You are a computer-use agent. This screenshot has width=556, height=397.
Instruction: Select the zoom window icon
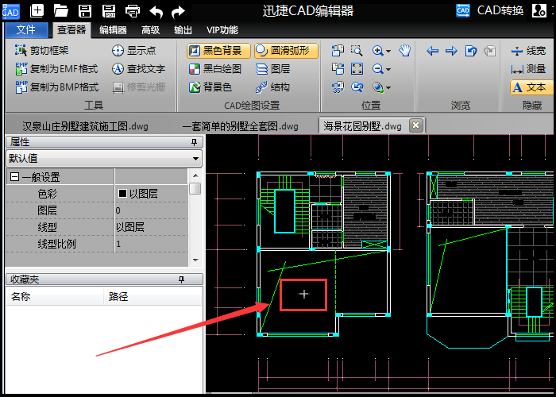point(357,51)
